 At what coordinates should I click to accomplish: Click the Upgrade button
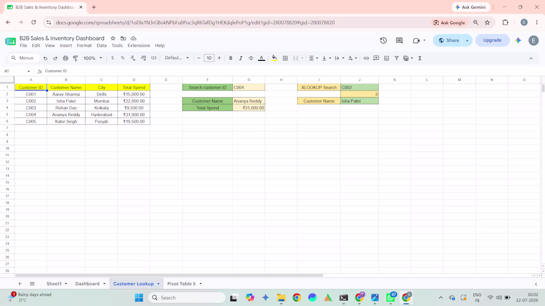(x=492, y=40)
